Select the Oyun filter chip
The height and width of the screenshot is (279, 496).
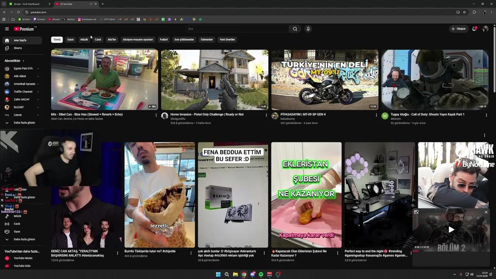[x=70, y=40]
